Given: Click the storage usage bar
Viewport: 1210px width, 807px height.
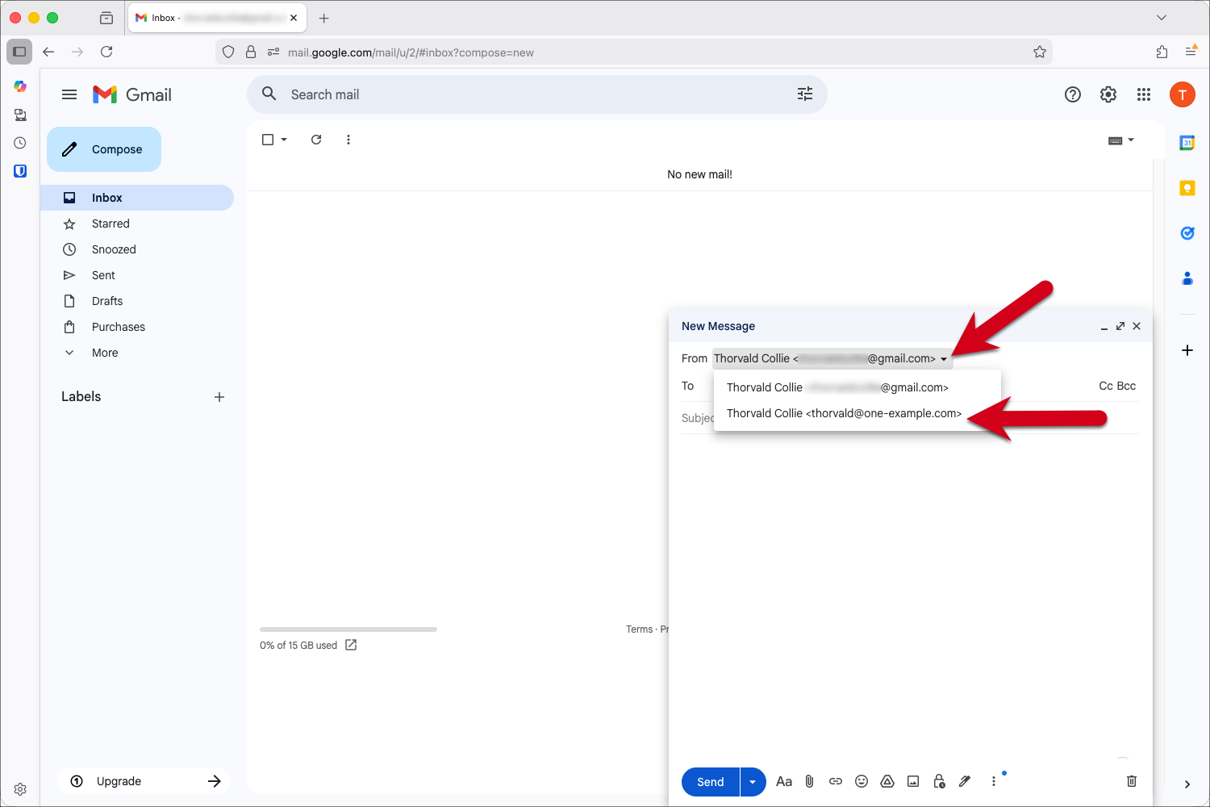Looking at the screenshot, I should click(x=348, y=629).
